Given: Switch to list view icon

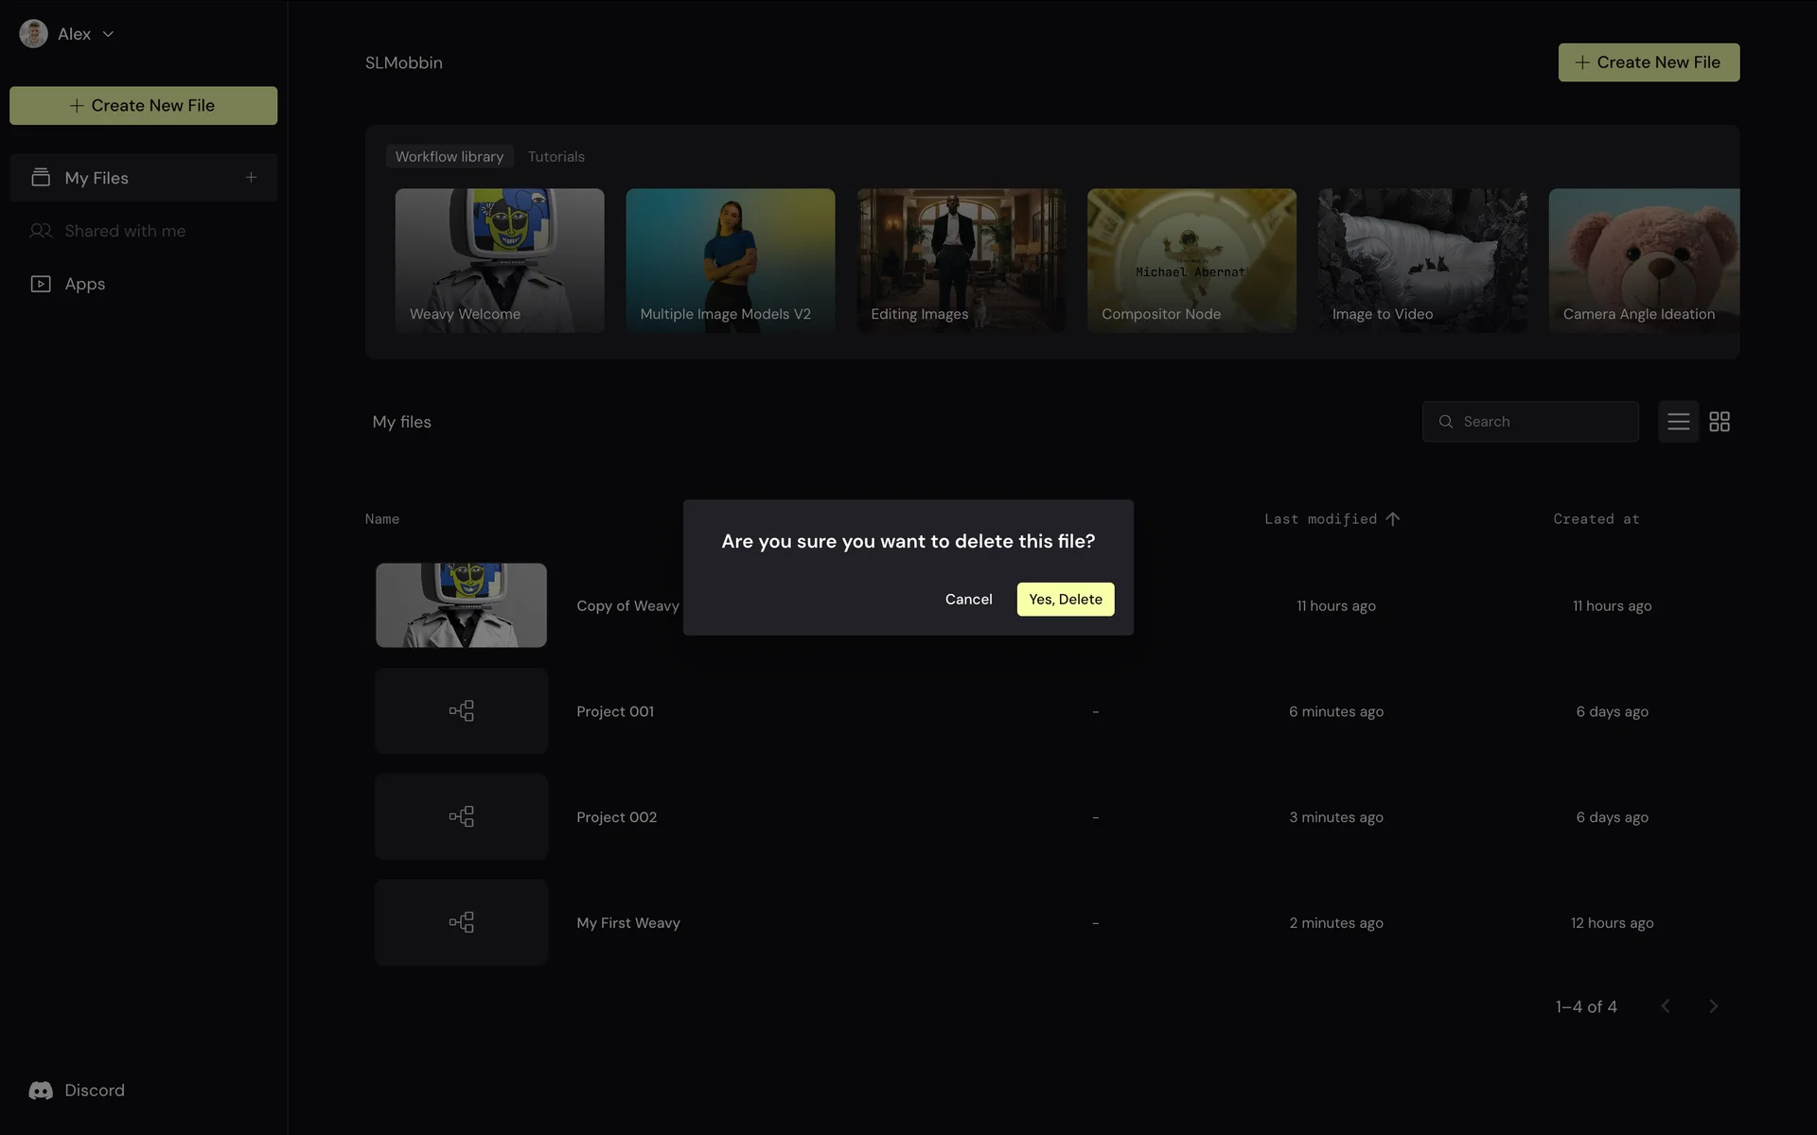Looking at the screenshot, I should (1678, 422).
